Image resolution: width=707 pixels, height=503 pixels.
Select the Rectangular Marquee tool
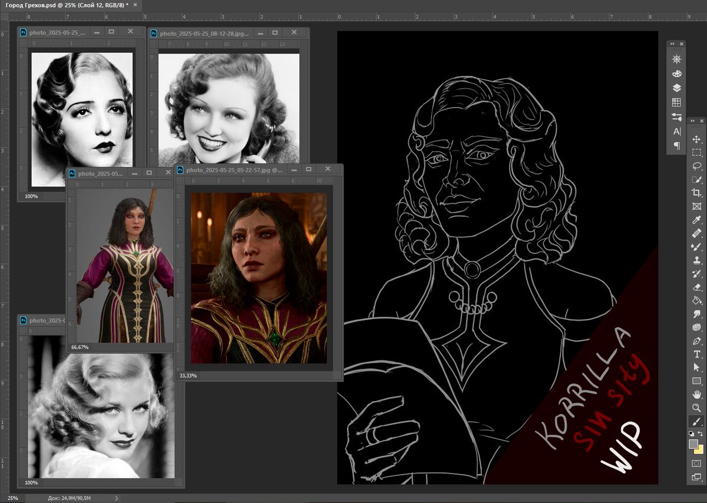coord(696,153)
